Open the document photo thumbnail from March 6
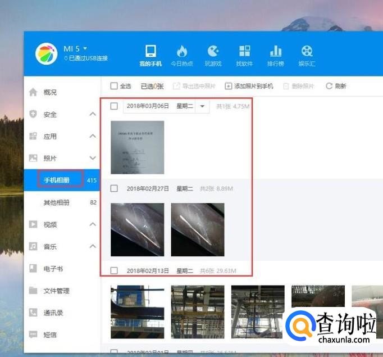 coord(138,147)
